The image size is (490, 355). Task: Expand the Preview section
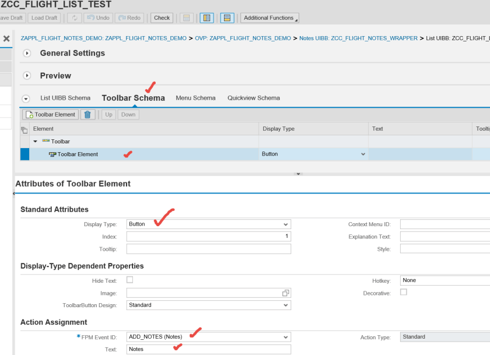(27, 76)
